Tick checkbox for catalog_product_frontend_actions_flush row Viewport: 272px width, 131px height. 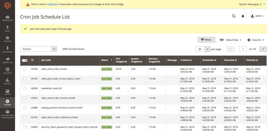pyautogui.click(x=25, y=108)
